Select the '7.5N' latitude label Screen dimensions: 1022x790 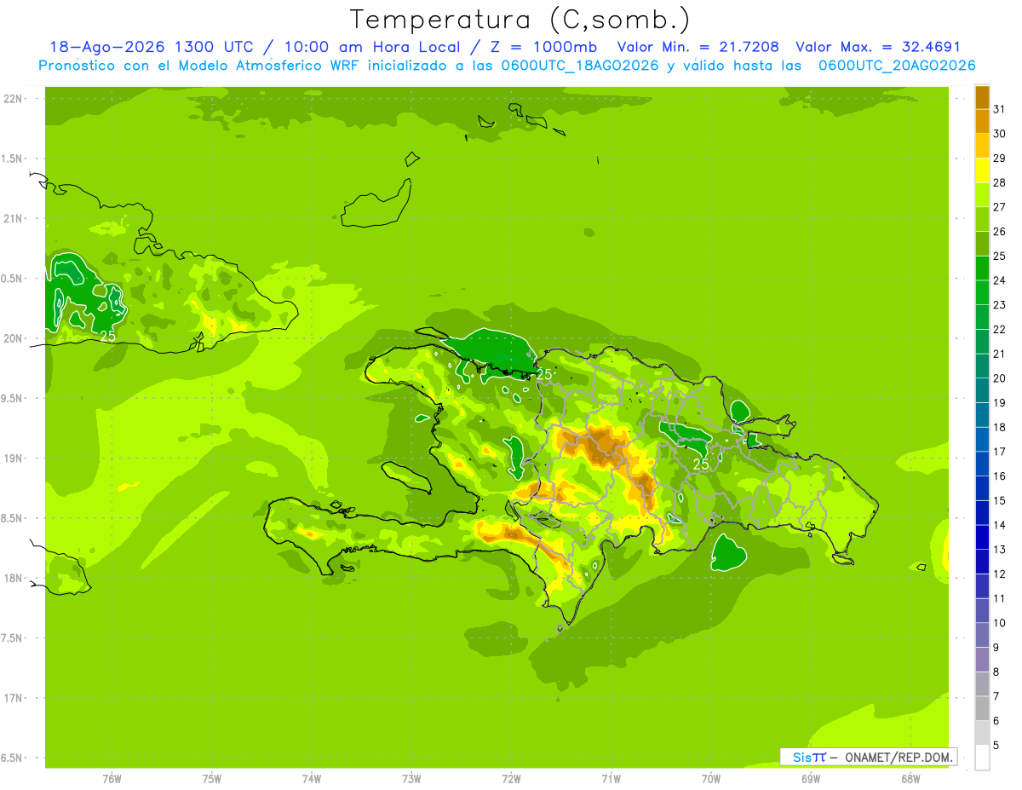[x=13, y=638]
